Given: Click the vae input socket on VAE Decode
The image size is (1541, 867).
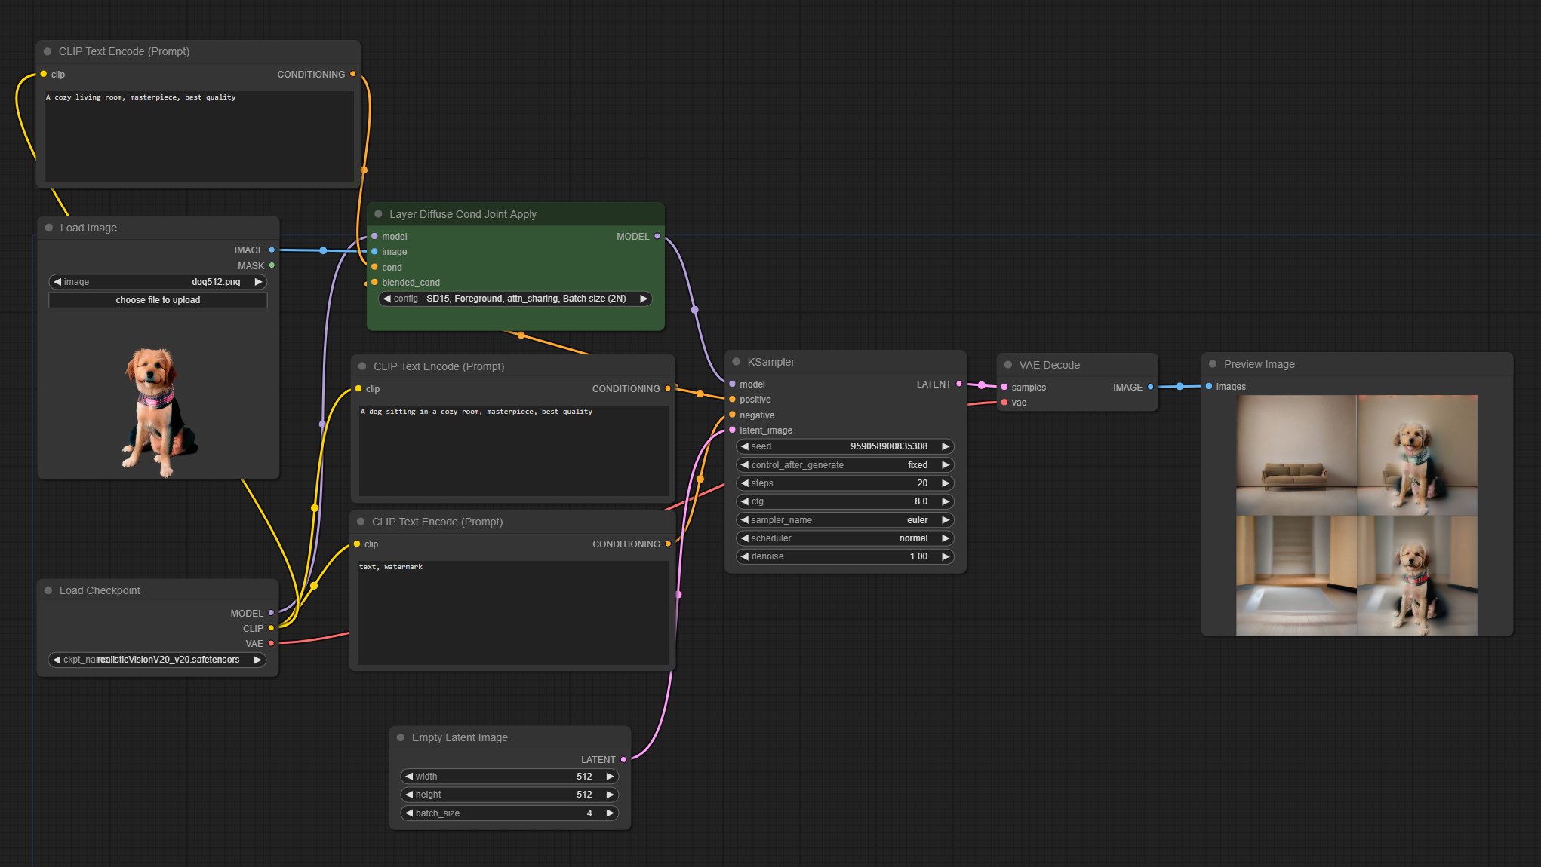Looking at the screenshot, I should click(x=1004, y=403).
